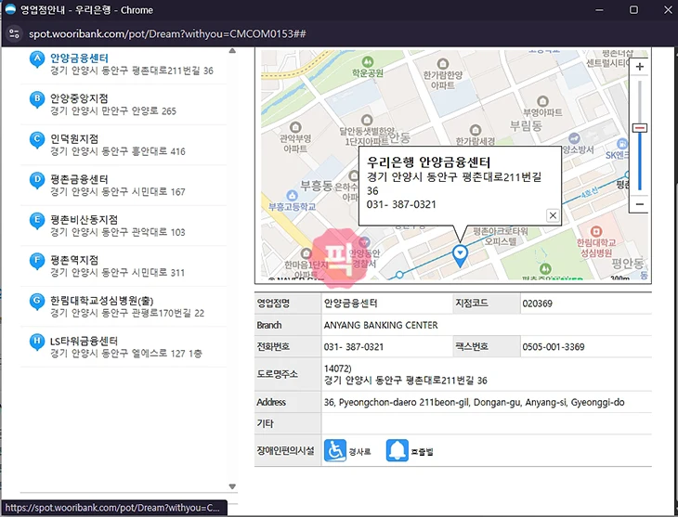Click the 한마음1단지아파트 map marker icon

point(306,253)
